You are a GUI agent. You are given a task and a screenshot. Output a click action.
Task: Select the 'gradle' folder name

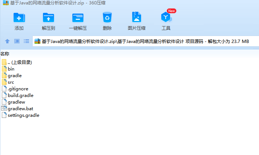[15, 76]
